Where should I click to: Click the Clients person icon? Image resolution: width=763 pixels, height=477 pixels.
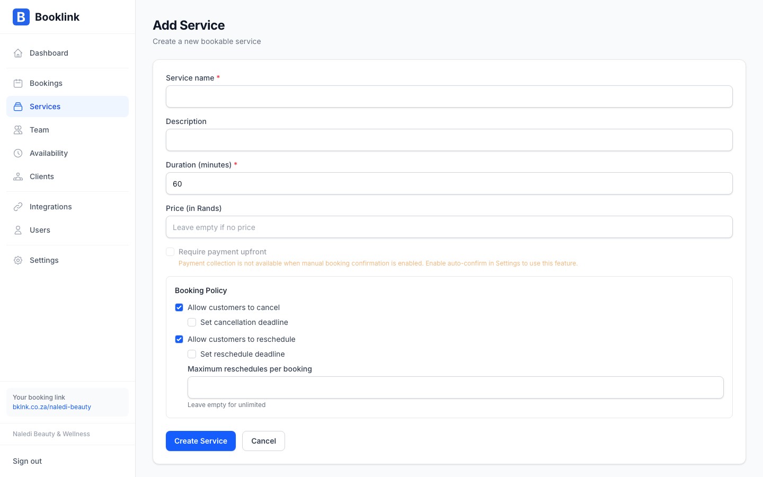coord(18,176)
